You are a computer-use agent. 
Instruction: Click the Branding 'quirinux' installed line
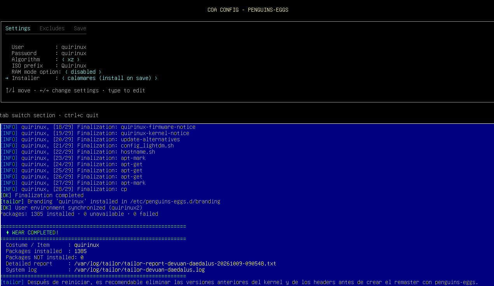[x=110, y=201]
